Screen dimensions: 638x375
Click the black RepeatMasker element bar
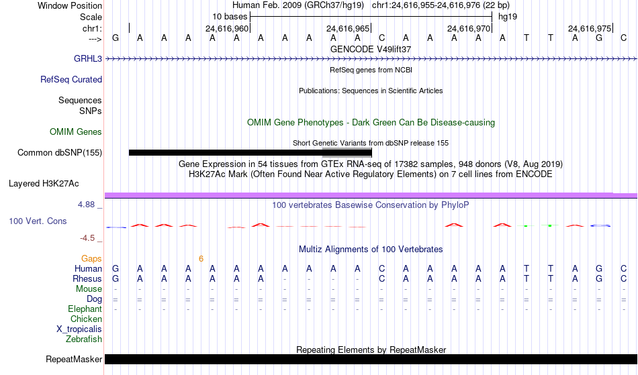[x=371, y=359]
